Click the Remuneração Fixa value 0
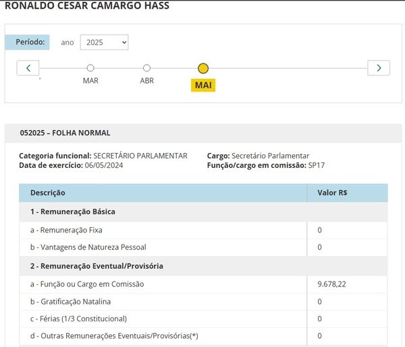Screen dimensions: 405x347 319,230
